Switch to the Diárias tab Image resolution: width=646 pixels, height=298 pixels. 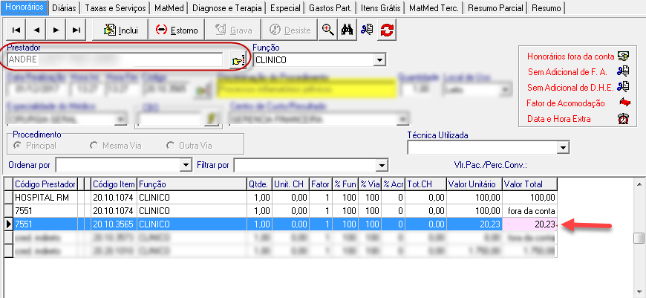65,8
